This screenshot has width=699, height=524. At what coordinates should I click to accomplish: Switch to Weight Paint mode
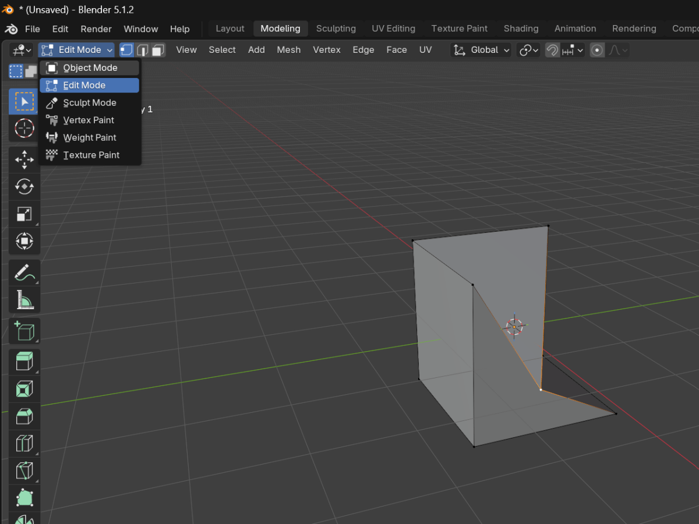(89, 137)
